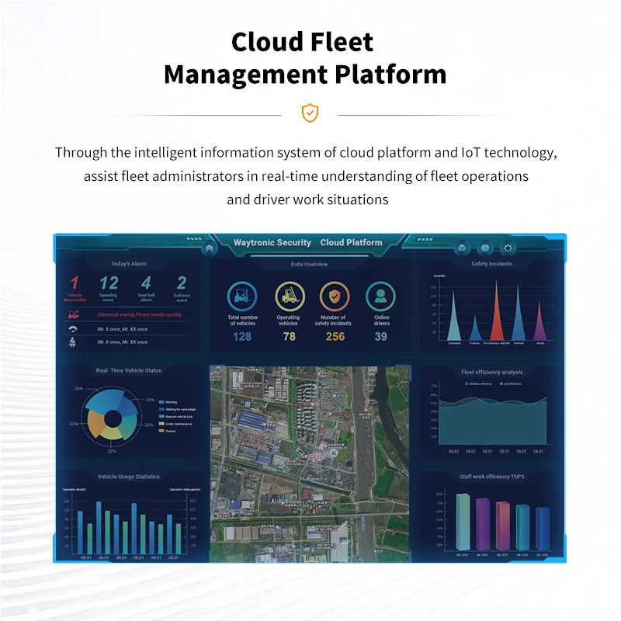This screenshot has width=621, height=621.
Task: Open the Abnormal startup alert message
Action: [x=140, y=314]
